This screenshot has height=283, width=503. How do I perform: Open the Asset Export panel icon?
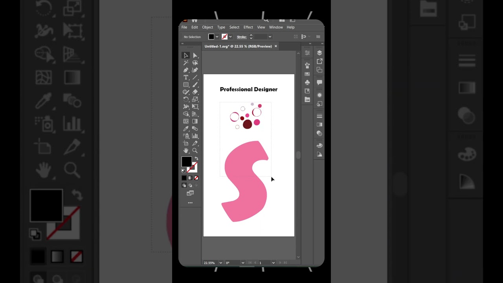[319, 61]
